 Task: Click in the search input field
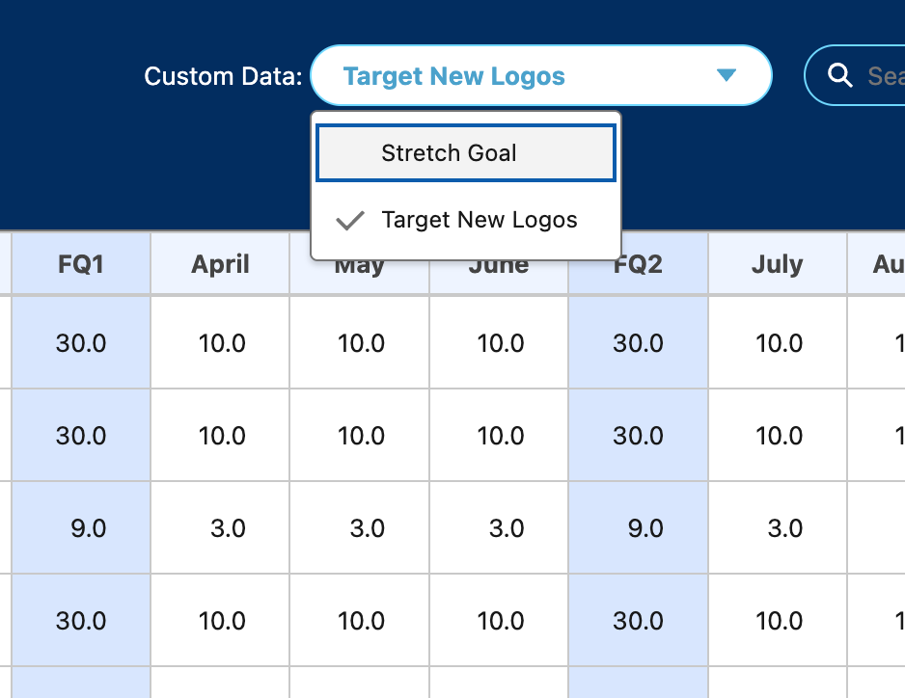[883, 75]
